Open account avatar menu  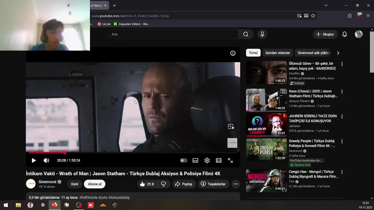[359, 34]
